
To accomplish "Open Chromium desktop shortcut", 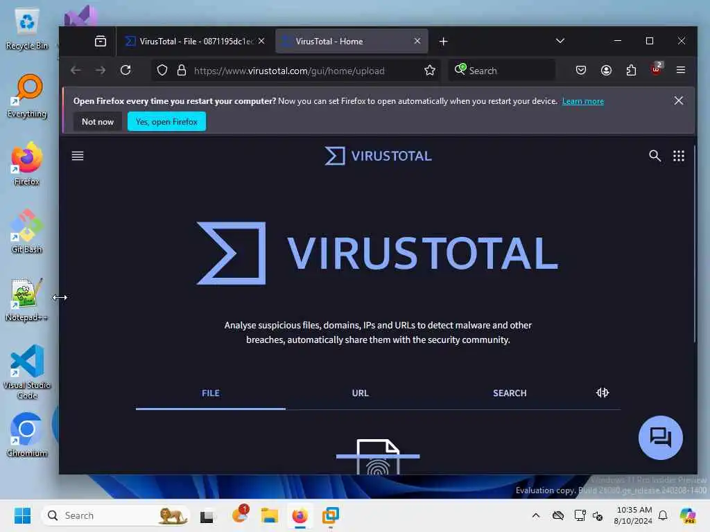I will (x=27, y=435).
